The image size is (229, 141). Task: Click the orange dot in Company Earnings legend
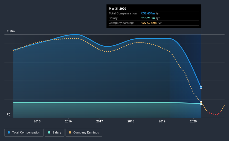click(70, 132)
